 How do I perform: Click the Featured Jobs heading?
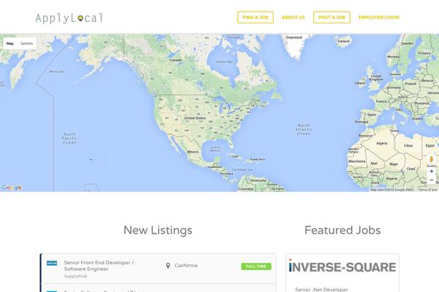(342, 230)
